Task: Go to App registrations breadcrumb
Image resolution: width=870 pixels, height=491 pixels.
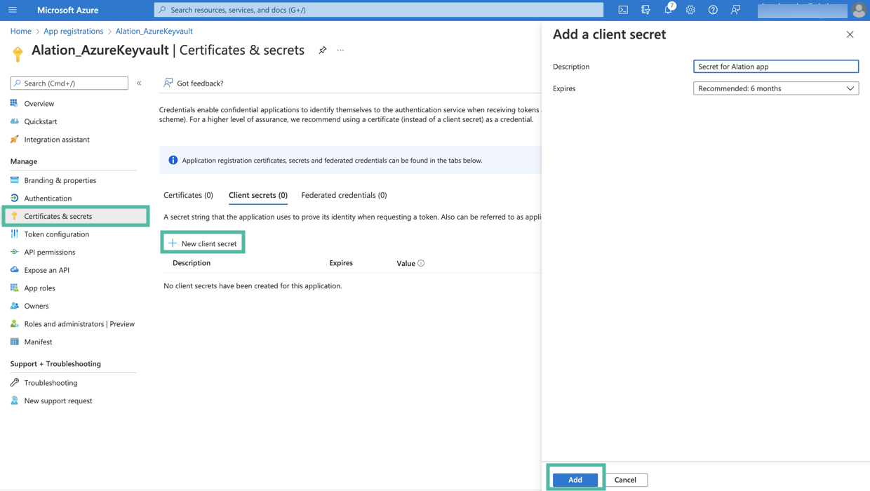Action: (73, 31)
